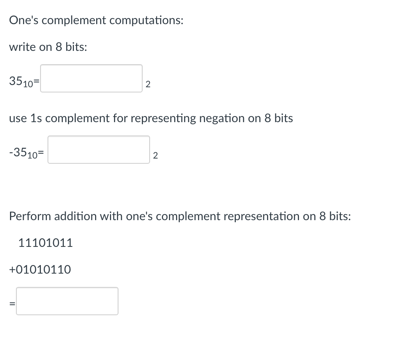Click the binary operand '11101011'
410x346 pixels.
point(45,242)
